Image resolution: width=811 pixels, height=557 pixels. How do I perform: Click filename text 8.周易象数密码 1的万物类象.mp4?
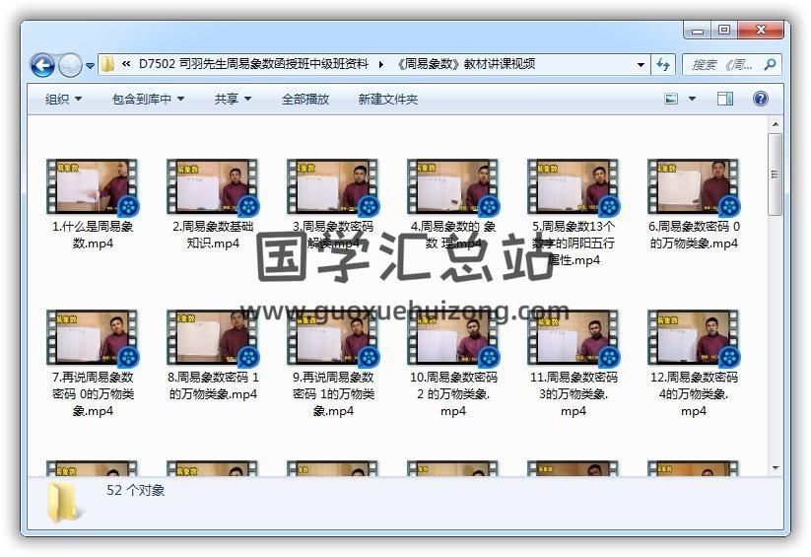tap(213, 385)
